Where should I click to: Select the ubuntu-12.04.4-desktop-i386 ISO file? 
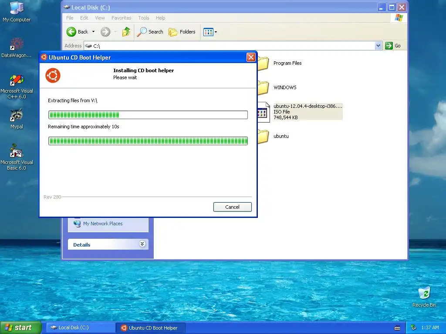pyautogui.click(x=308, y=112)
